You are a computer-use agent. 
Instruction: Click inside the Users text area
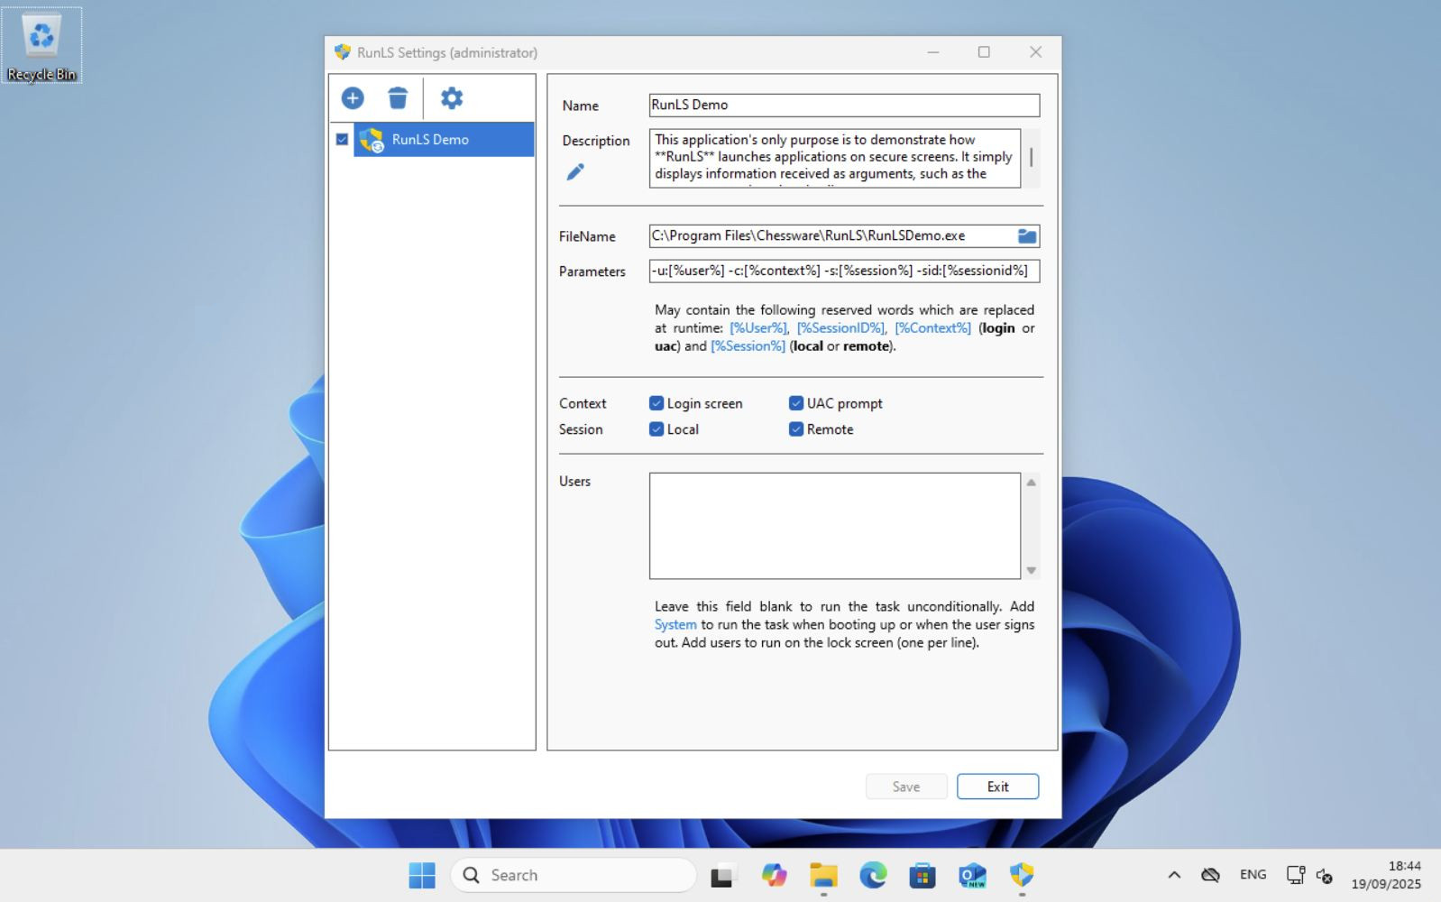tap(835, 526)
